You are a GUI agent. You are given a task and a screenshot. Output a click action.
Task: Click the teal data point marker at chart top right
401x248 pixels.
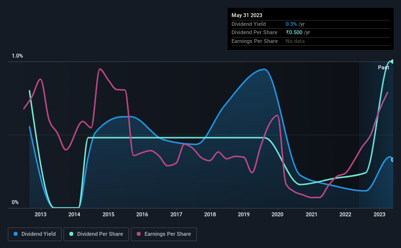point(393,62)
